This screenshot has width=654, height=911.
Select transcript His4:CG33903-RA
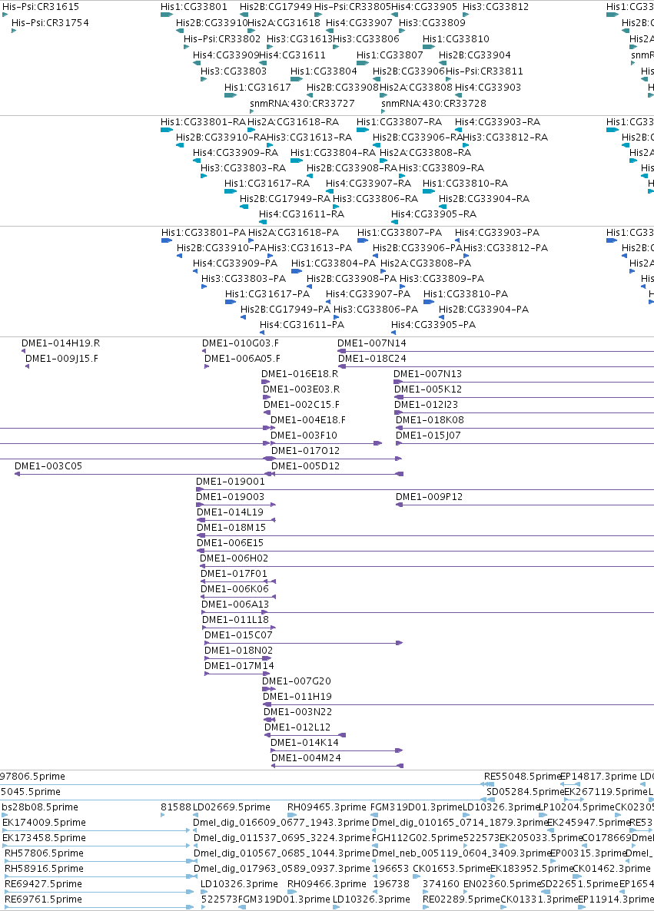(x=498, y=122)
